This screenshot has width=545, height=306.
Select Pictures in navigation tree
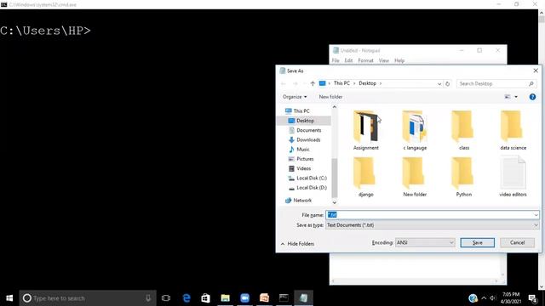(x=301, y=159)
